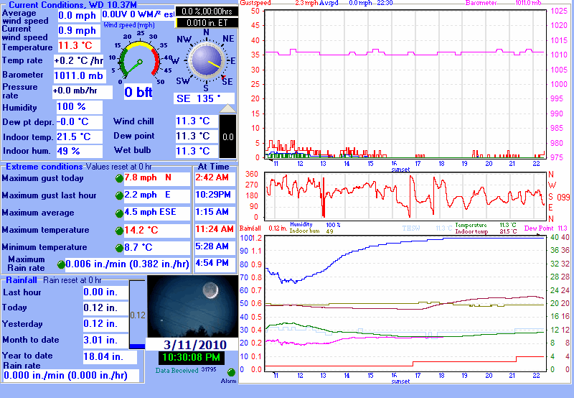Image resolution: width=574 pixels, height=398 pixels.
Task: Click the THSW legend label
Action: point(411,228)
